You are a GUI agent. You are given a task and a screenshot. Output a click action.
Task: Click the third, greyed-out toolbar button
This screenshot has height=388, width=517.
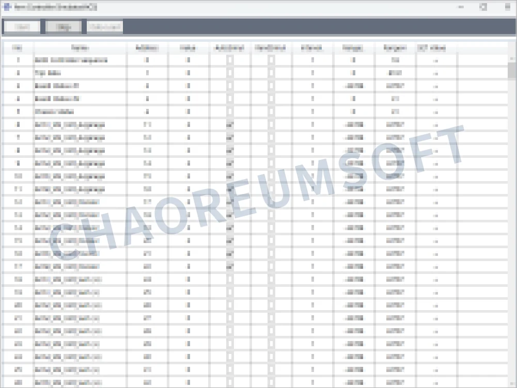[105, 27]
